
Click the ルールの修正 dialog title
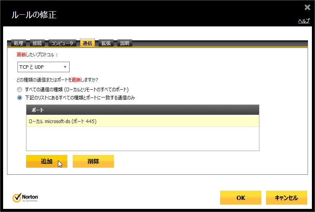tap(34, 15)
